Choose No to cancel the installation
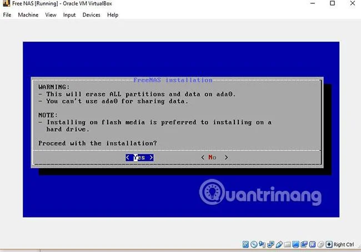This screenshot has height=252, width=361. click(x=214, y=158)
